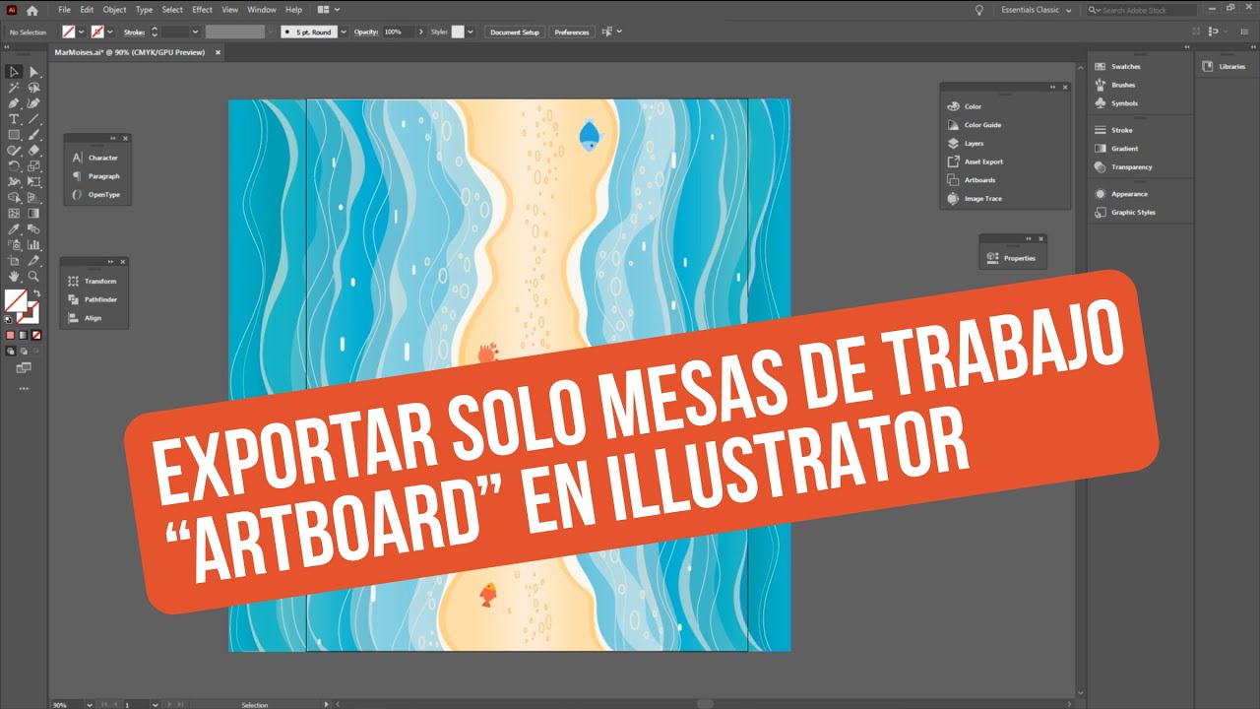This screenshot has height=709, width=1260.
Task: Open the Character panel
Action: pyautogui.click(x=94, y=158)
